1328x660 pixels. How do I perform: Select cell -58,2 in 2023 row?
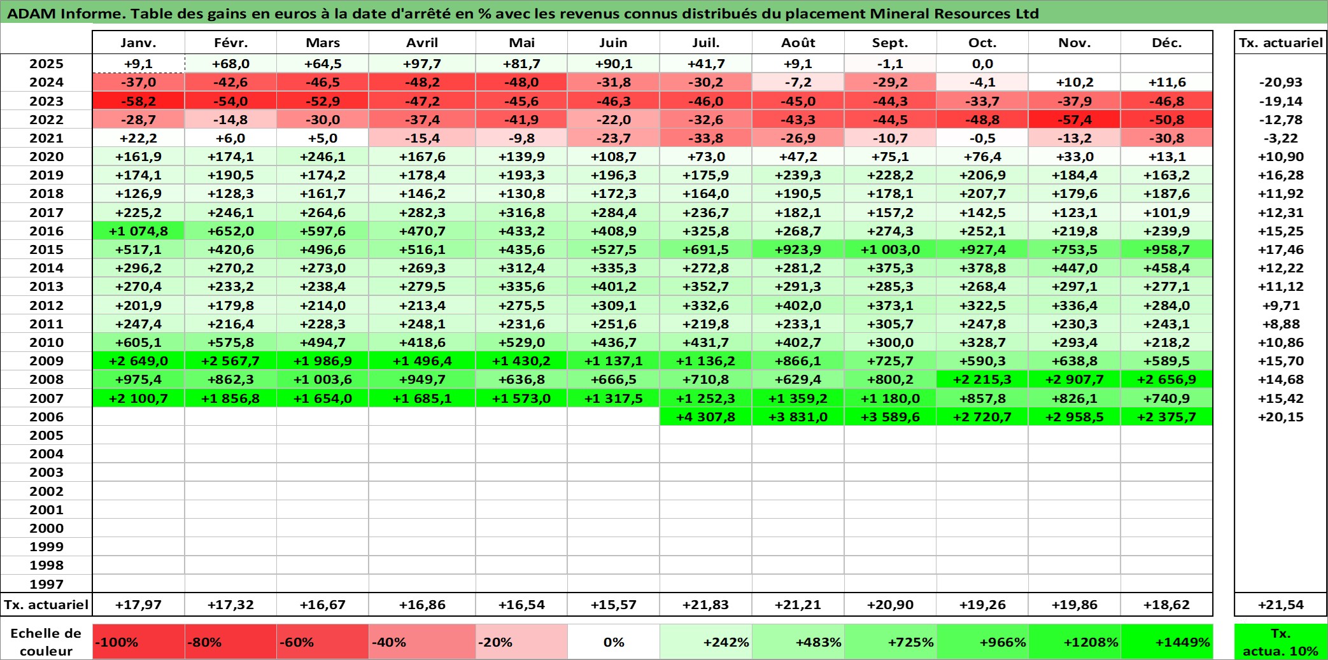(x=138, y=101)
